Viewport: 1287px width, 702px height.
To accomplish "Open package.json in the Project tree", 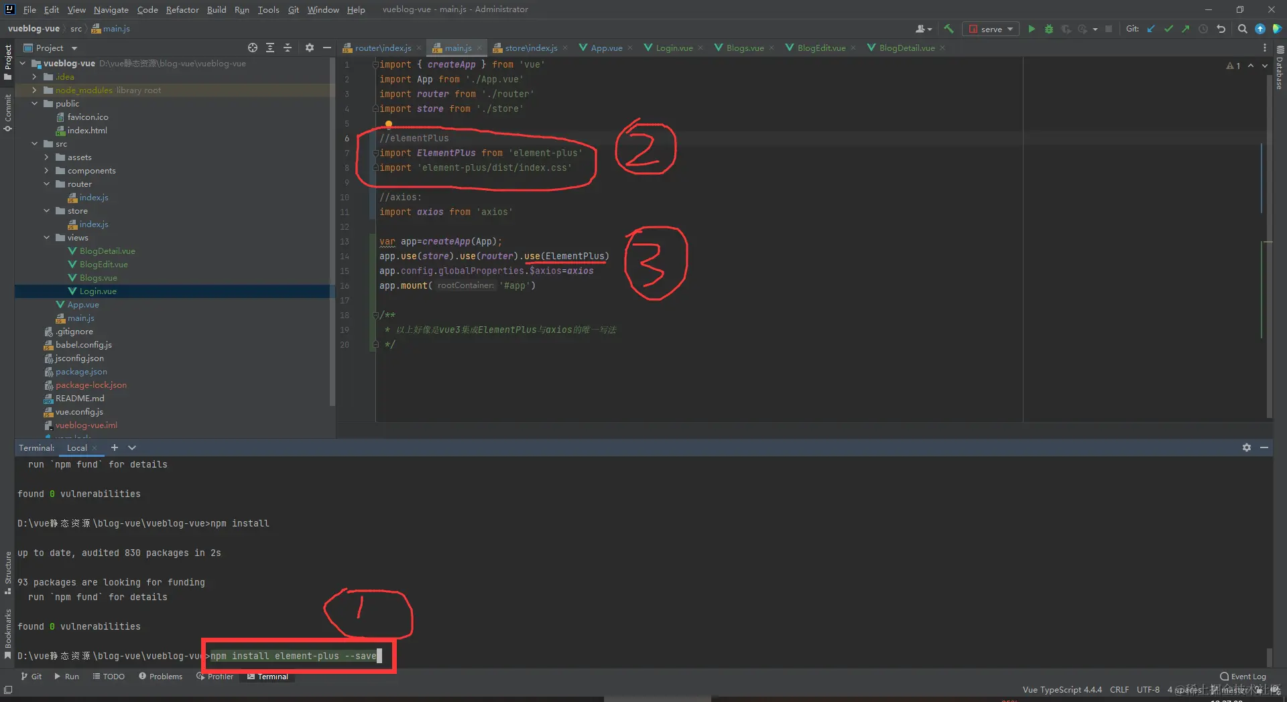I will click(81, 372).
